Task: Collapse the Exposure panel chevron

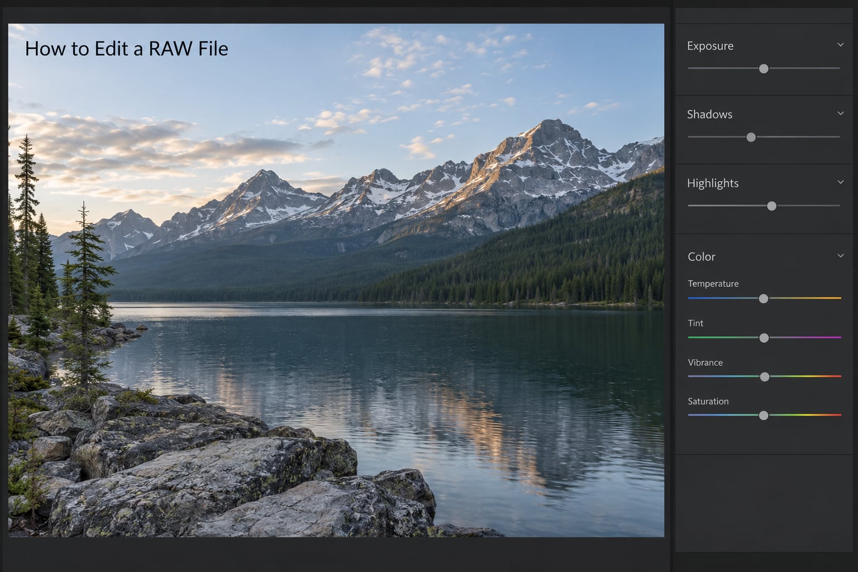Action: pos(840,45)
